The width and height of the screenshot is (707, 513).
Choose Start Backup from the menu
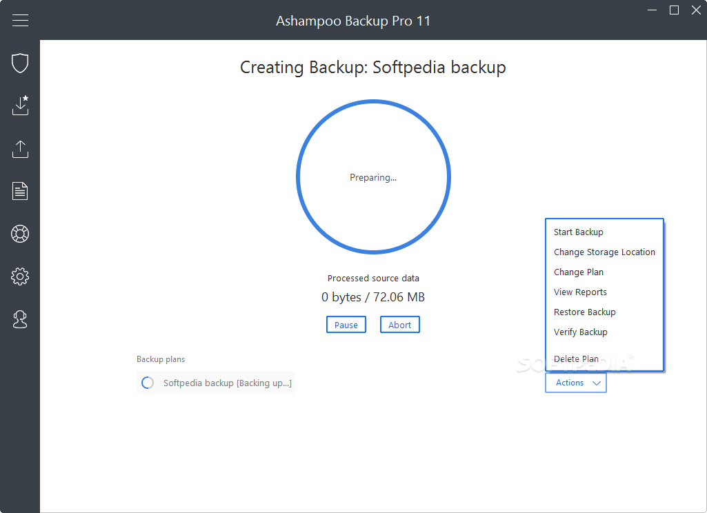click(x=578, y=232)
